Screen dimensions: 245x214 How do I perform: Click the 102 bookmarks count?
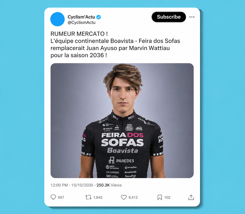pyautogui.click(x=167, y=197)
